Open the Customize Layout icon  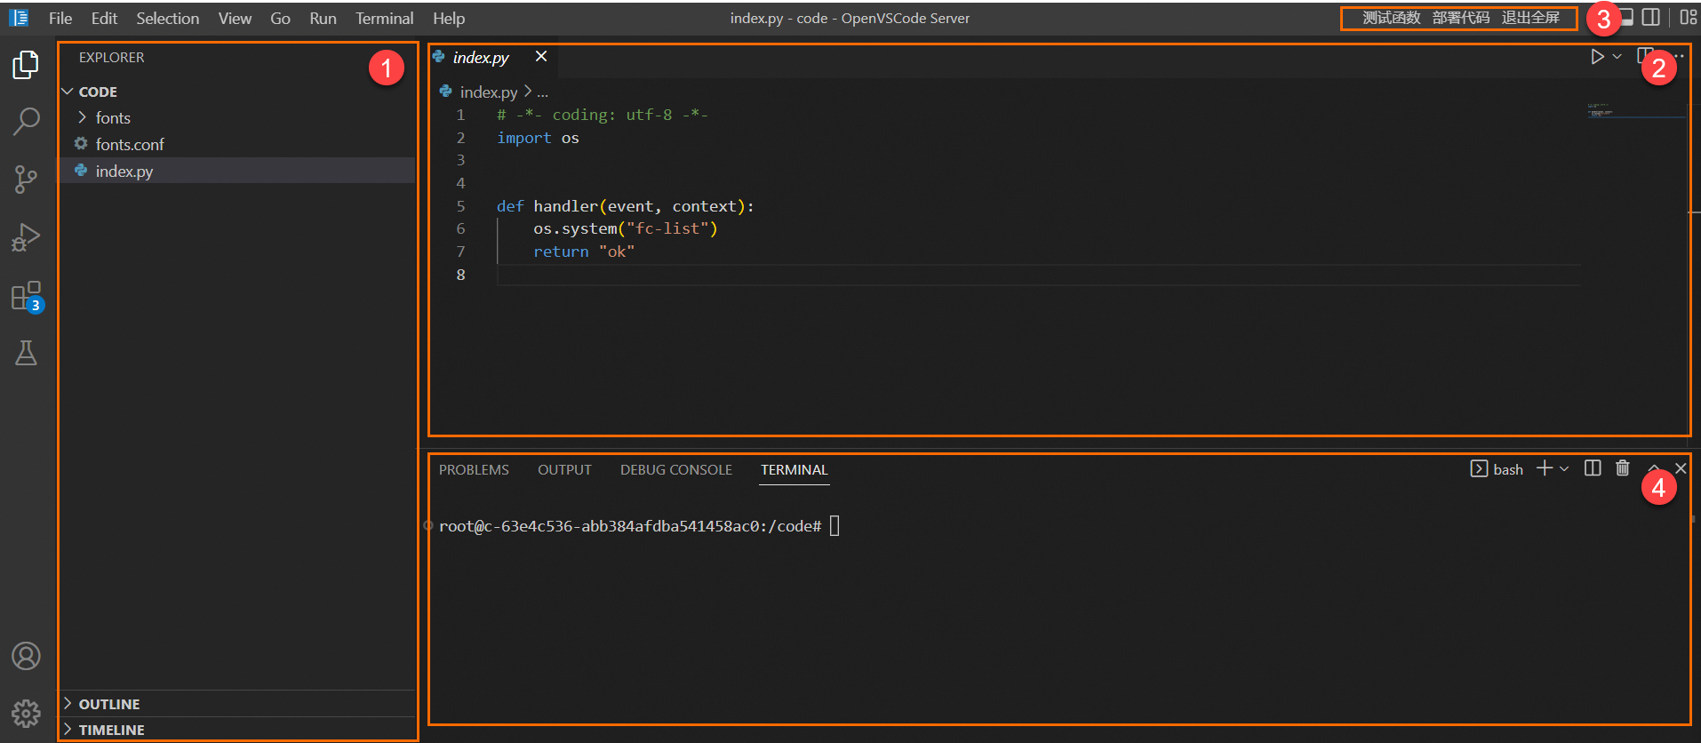point(1689,17)
